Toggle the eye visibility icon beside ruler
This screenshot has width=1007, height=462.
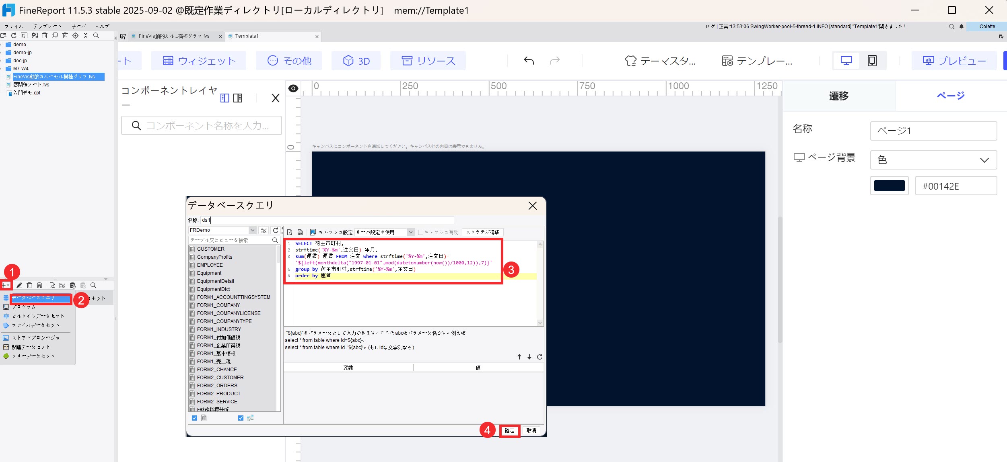293,88
